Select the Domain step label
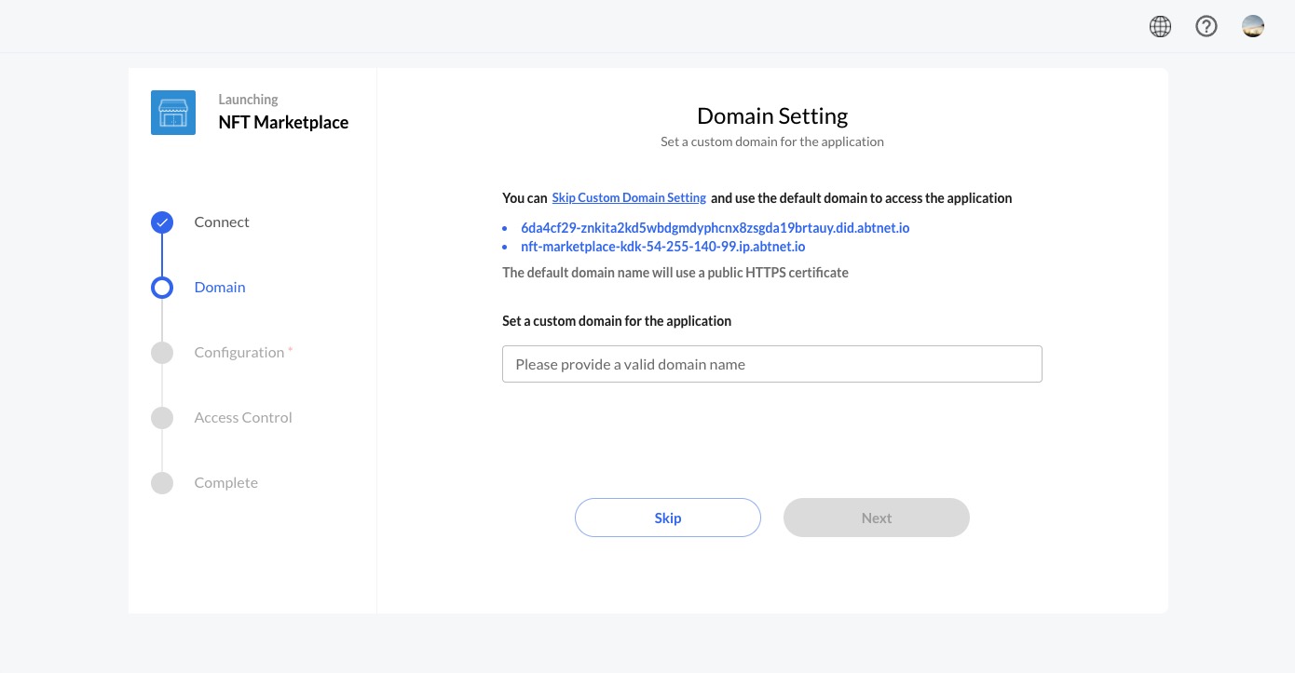Viewport: 1295px width, 673px height. pyautogui.click(x=220, y=287)
